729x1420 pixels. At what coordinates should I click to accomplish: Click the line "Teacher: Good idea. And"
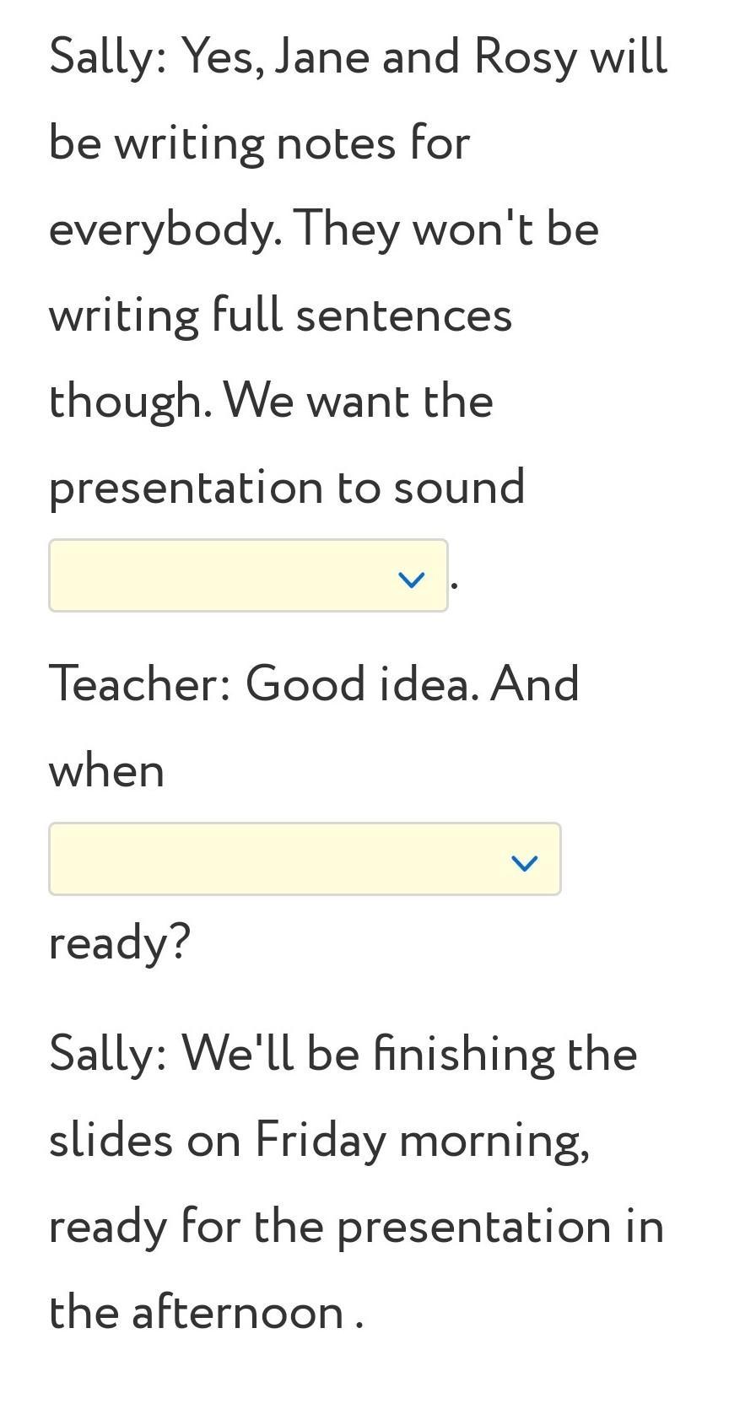(x=314, y=684)
